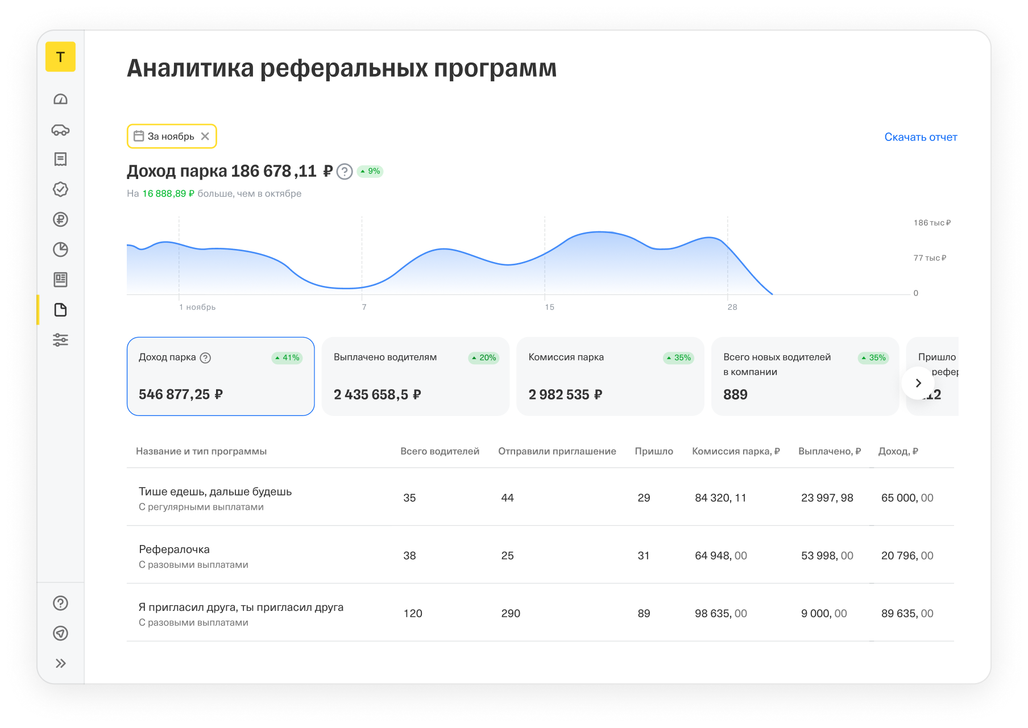
Task: Click the yellow T logo icon
Action: 60,57
